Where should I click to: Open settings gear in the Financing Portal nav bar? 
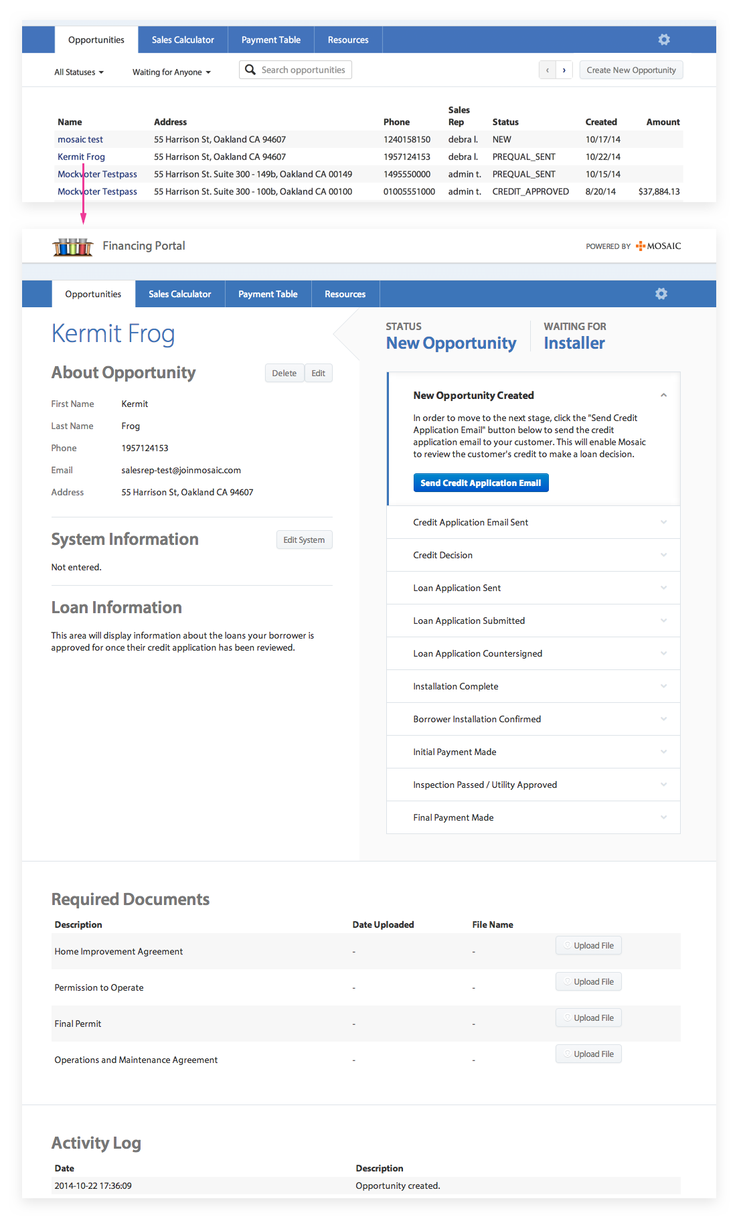coord(661,294)
